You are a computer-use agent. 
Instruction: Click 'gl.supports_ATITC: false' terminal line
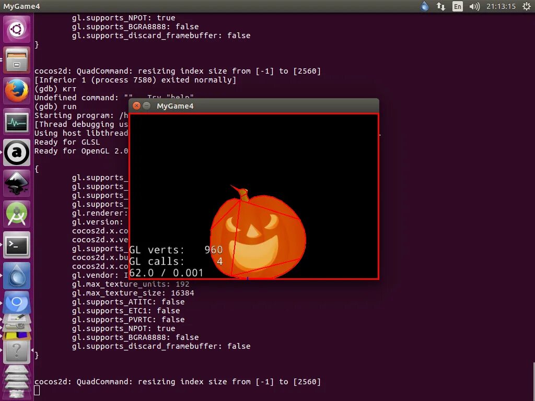129,302
